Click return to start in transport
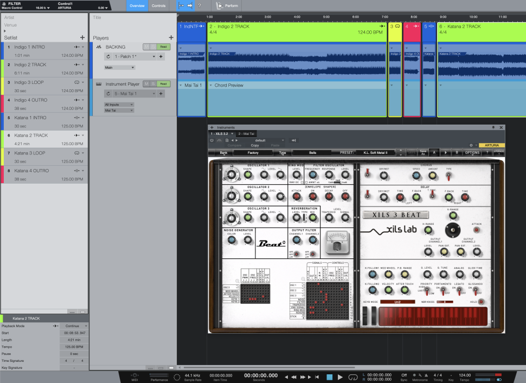Screen dimensions: 526x383 point(317,377)
